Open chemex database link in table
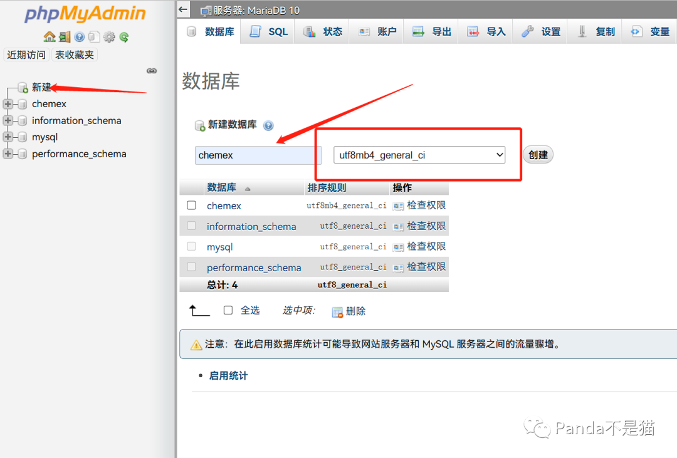The width and height of the screenshot is (677, 458). coord(224,206)
